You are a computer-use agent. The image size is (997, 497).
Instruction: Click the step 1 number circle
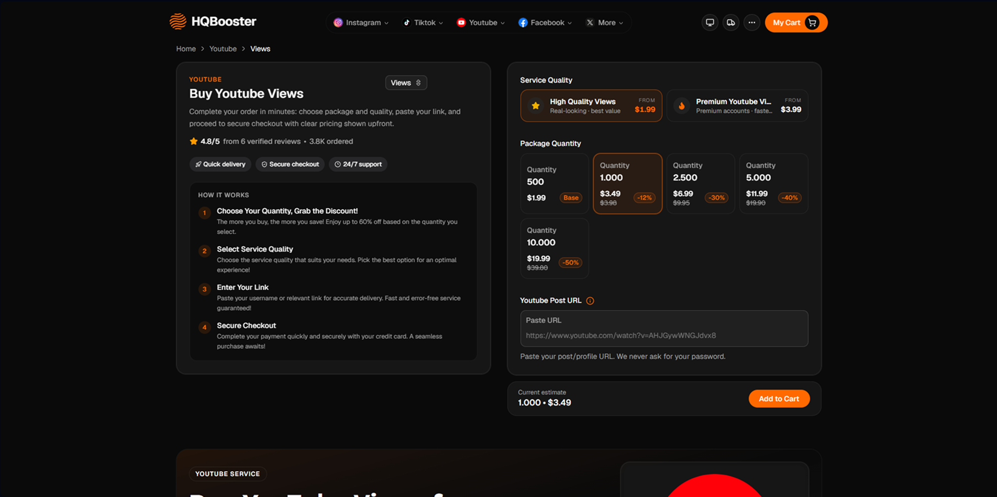pos(205,213)
